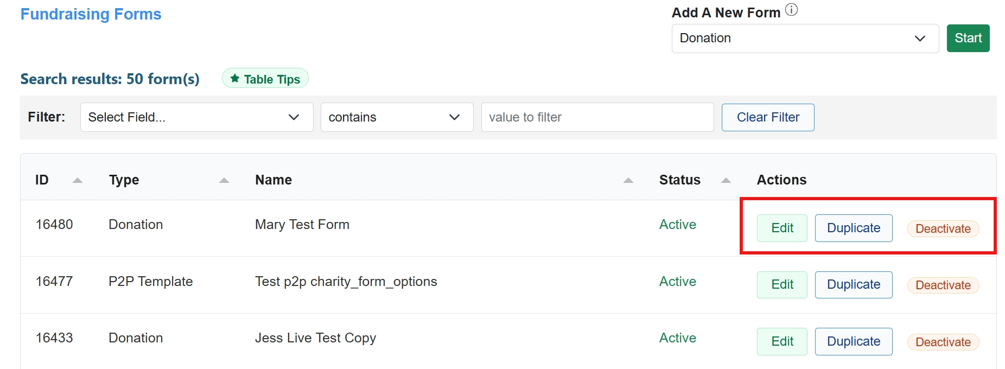Sort table by Name column arrow
Viewport: 1005px width, 369px height.
(628, 180)
